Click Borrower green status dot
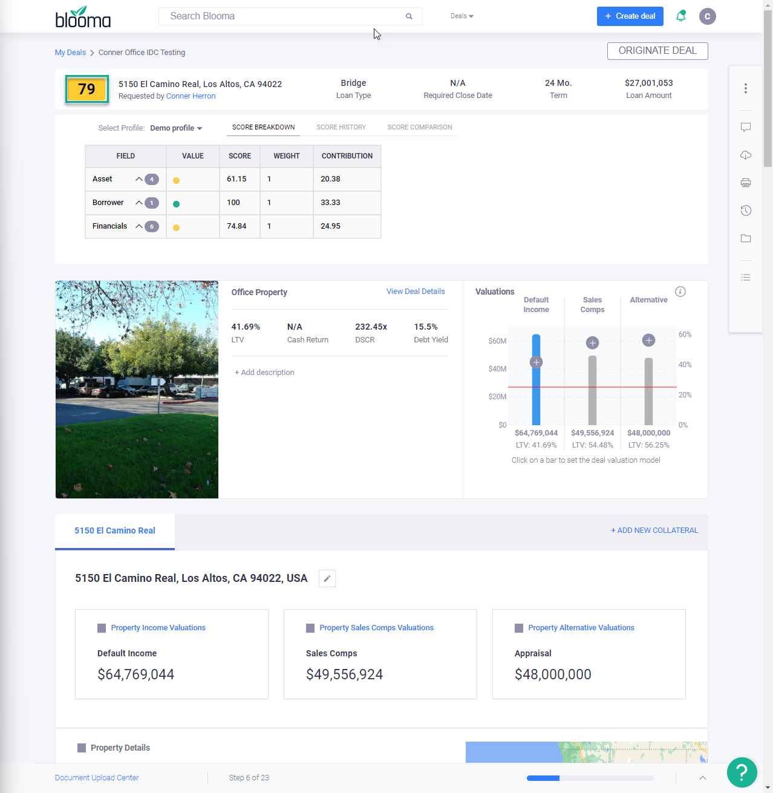Viewport: 773px width, 793px height. (177, 204)
